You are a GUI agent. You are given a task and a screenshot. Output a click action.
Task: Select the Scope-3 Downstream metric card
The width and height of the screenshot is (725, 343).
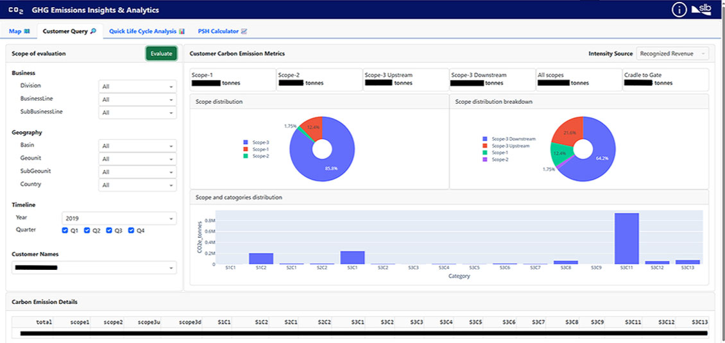(x=493, y=79)
